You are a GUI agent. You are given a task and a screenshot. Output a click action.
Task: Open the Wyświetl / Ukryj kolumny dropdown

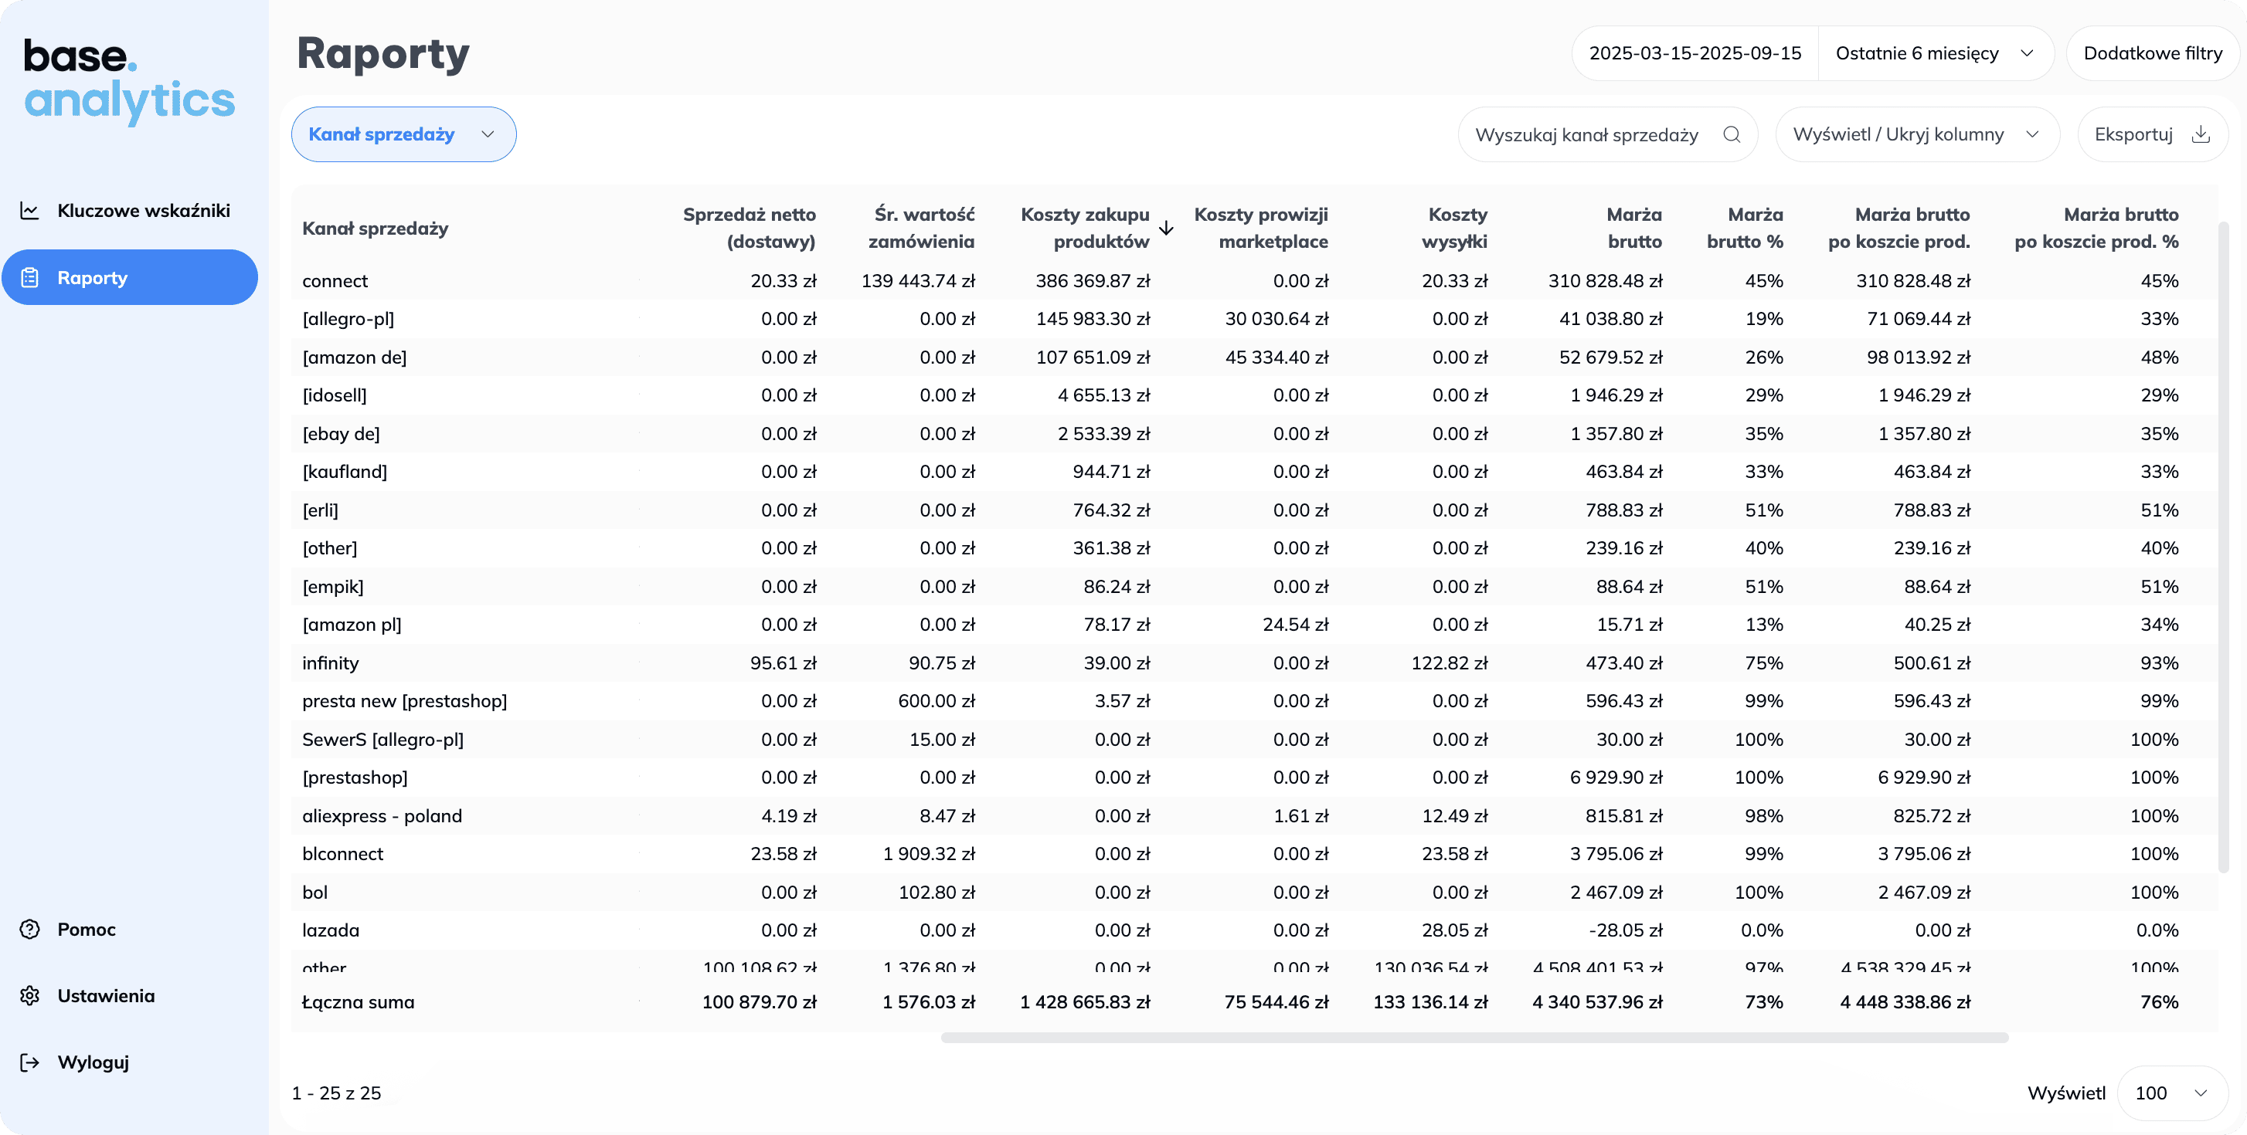[1916, 134]
